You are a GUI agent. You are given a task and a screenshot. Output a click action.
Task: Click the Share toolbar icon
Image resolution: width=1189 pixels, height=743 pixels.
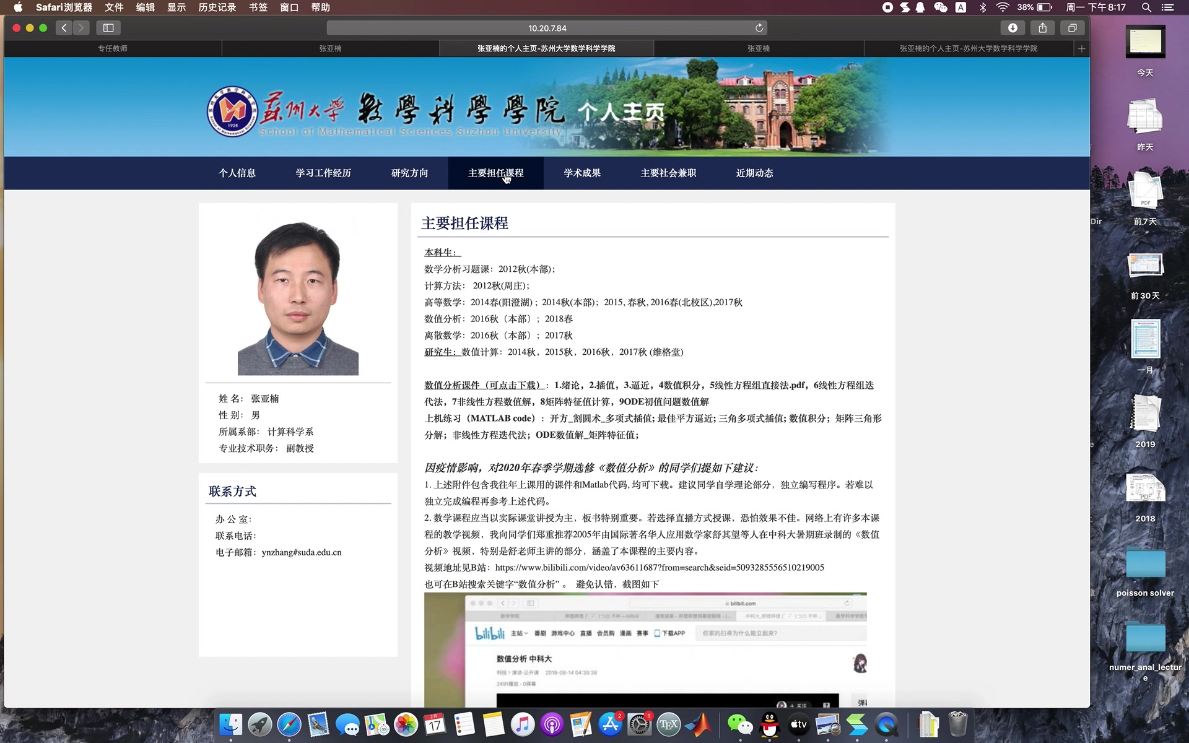click(x=1043, y=28)
